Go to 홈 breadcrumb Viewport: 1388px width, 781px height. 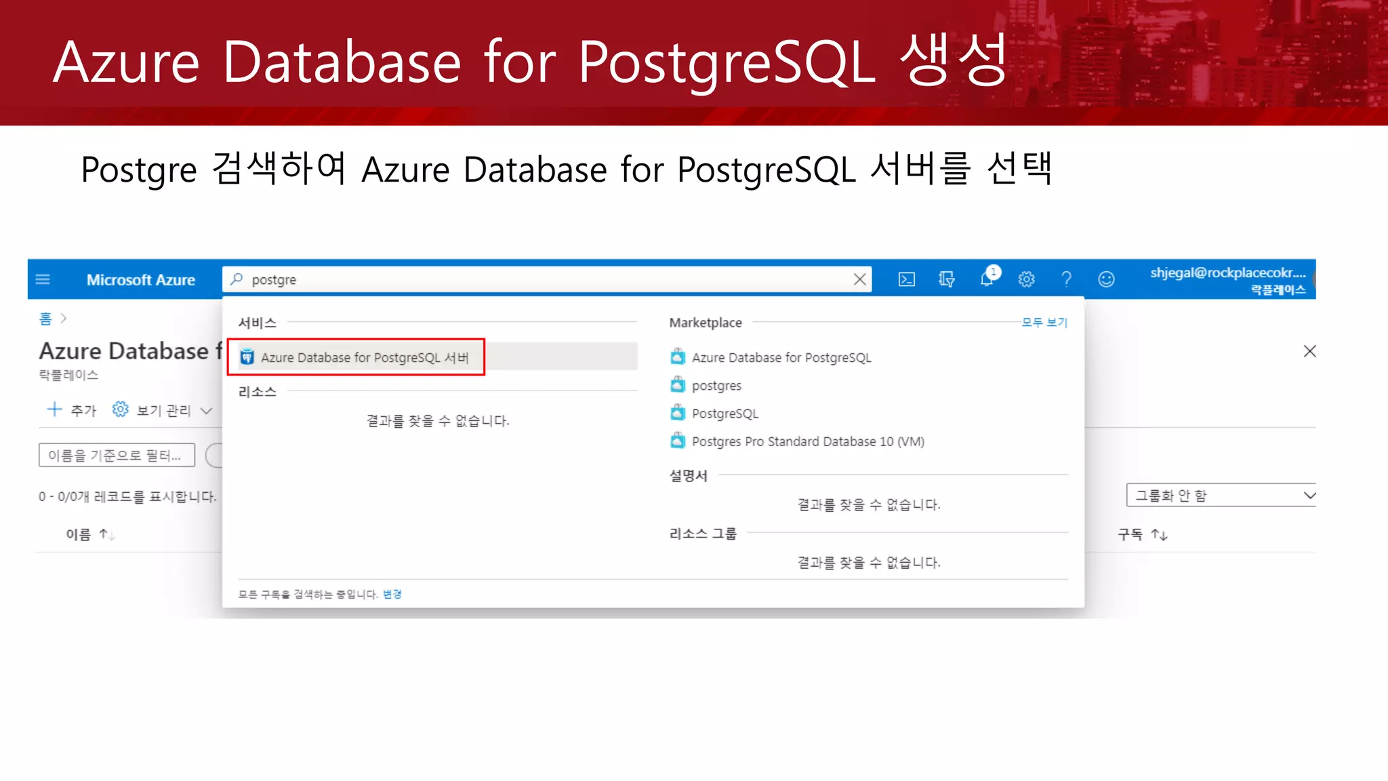pos(45,319)
